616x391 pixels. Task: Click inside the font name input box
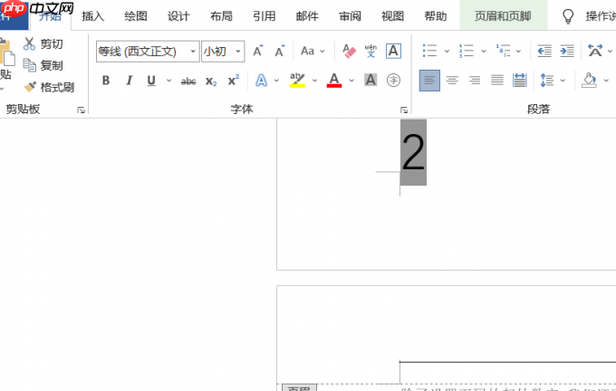[x=142, y=52]
